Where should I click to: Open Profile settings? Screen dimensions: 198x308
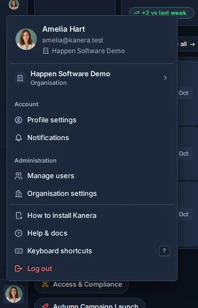(92, 120)
